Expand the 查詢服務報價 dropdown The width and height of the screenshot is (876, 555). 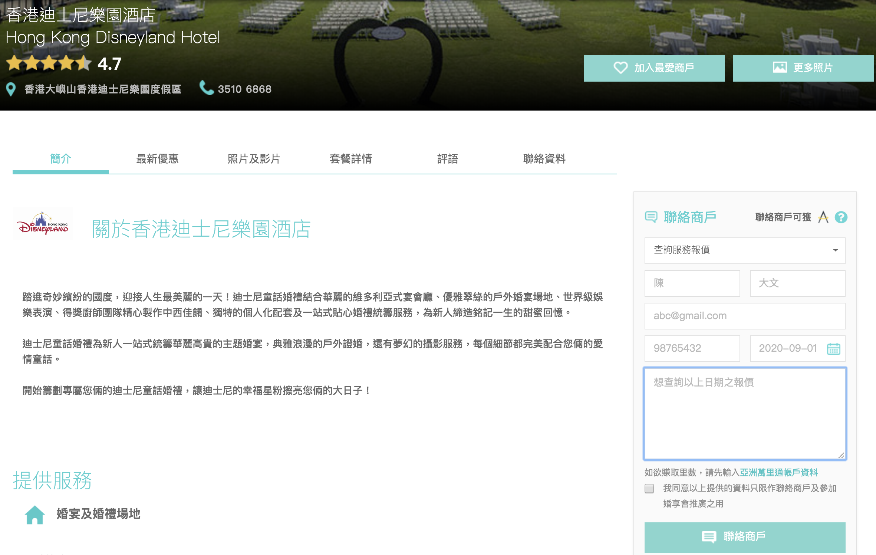[745, 250]
